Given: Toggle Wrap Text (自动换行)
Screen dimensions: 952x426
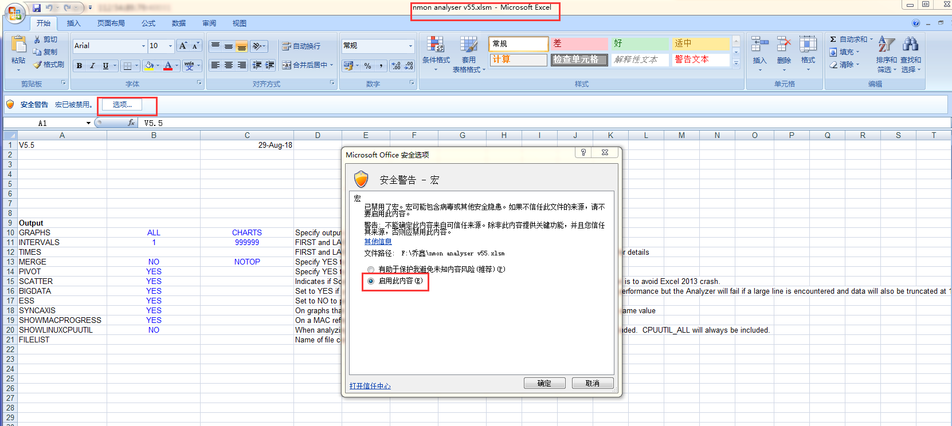Looking at the screenshot, I should pyautogui.click(x=301, y=46).
